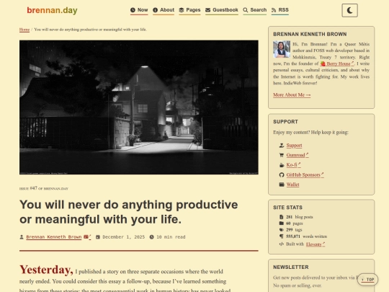Click the word Yesterday starting the article
This screenshot has width=389, height=292.
(x=46, y=270)
